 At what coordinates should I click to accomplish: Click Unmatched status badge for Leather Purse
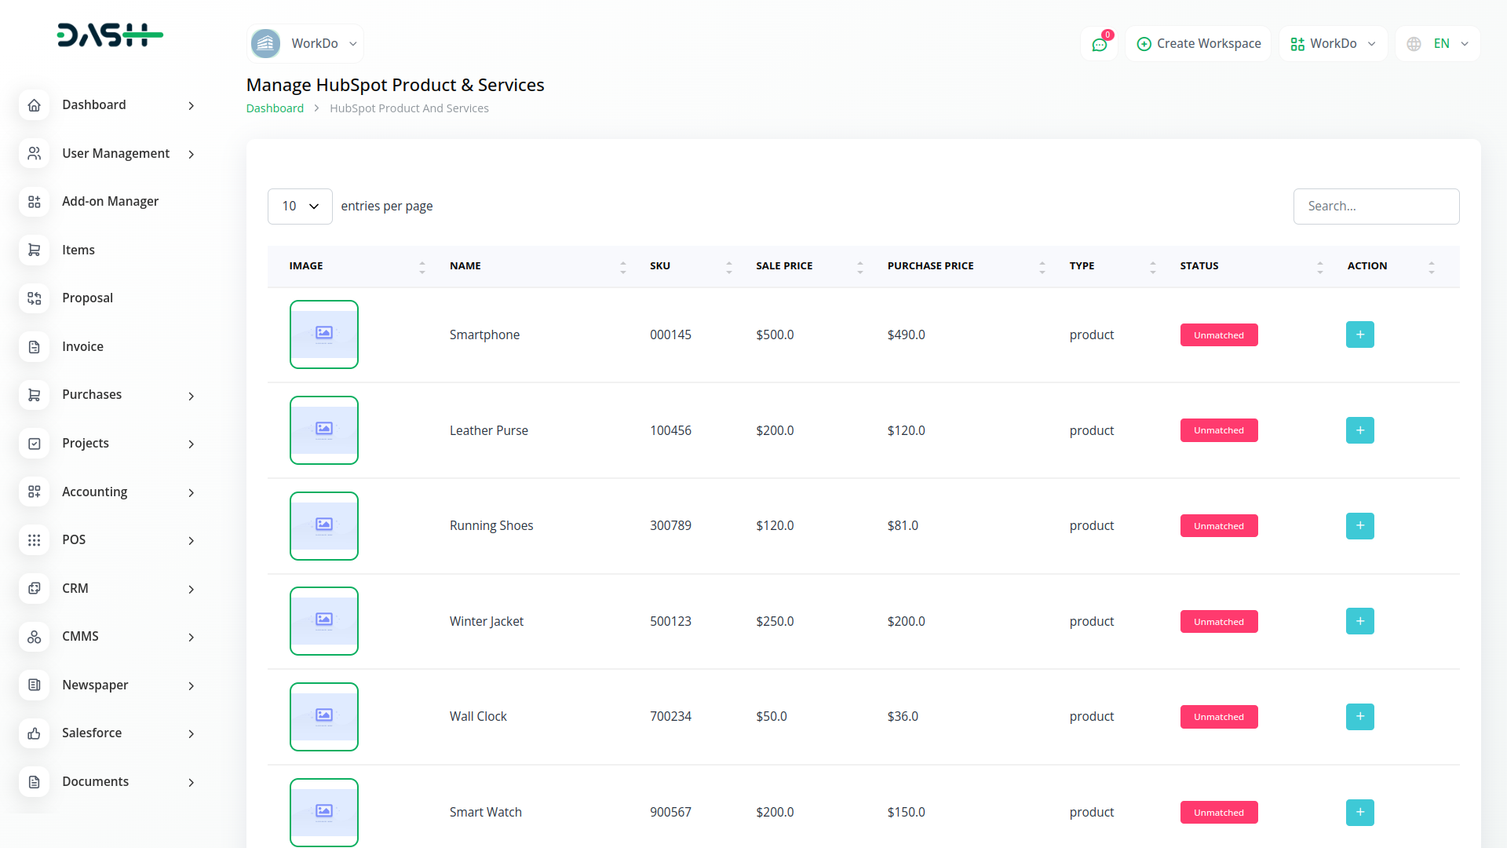tap(1218, 430)
